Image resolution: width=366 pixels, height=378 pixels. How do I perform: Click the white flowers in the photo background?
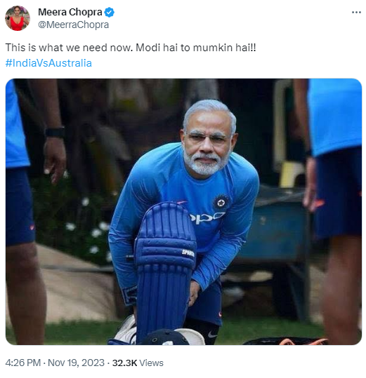click(92, 230)
